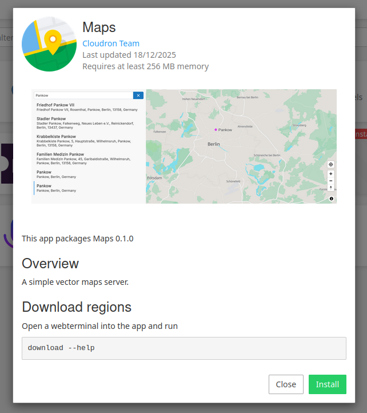This screenshot has width=367, height=413.
Task: Click the purple Pankow map marker
Action: [216, 130]
